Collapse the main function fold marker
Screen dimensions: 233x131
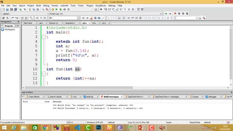[44, 37]
